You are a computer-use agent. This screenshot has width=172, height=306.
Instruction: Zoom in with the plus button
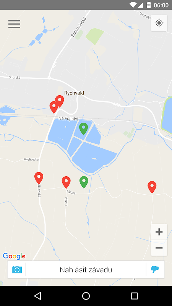coord(159,232)
